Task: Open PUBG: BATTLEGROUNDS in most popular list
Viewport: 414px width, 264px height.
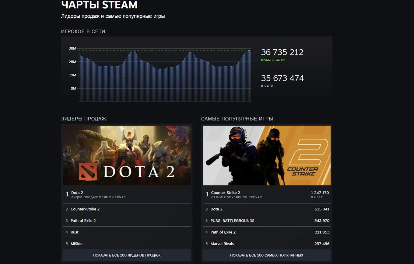Action: pos(267,221)
